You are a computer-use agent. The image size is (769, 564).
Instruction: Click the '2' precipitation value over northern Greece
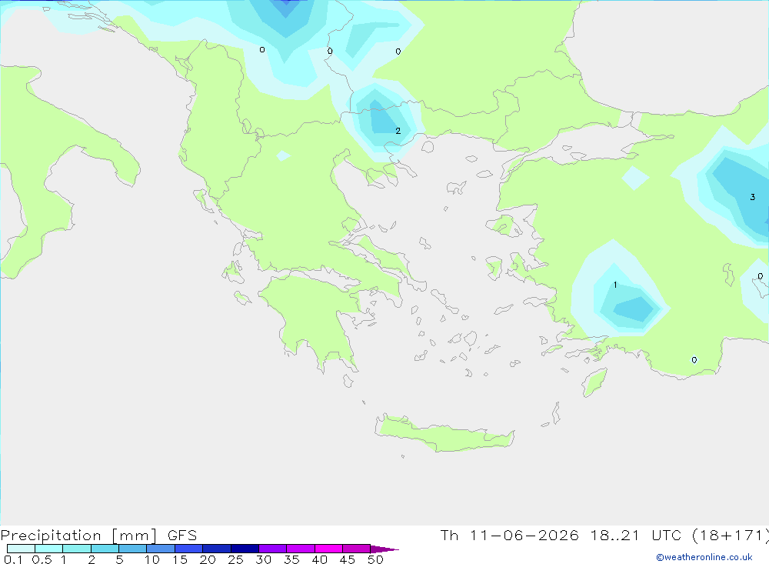pos(398,131)
